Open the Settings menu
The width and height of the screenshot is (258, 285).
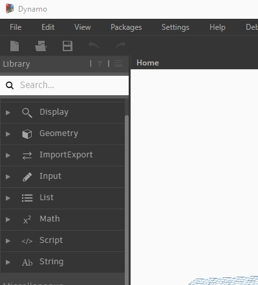(175, 27)
